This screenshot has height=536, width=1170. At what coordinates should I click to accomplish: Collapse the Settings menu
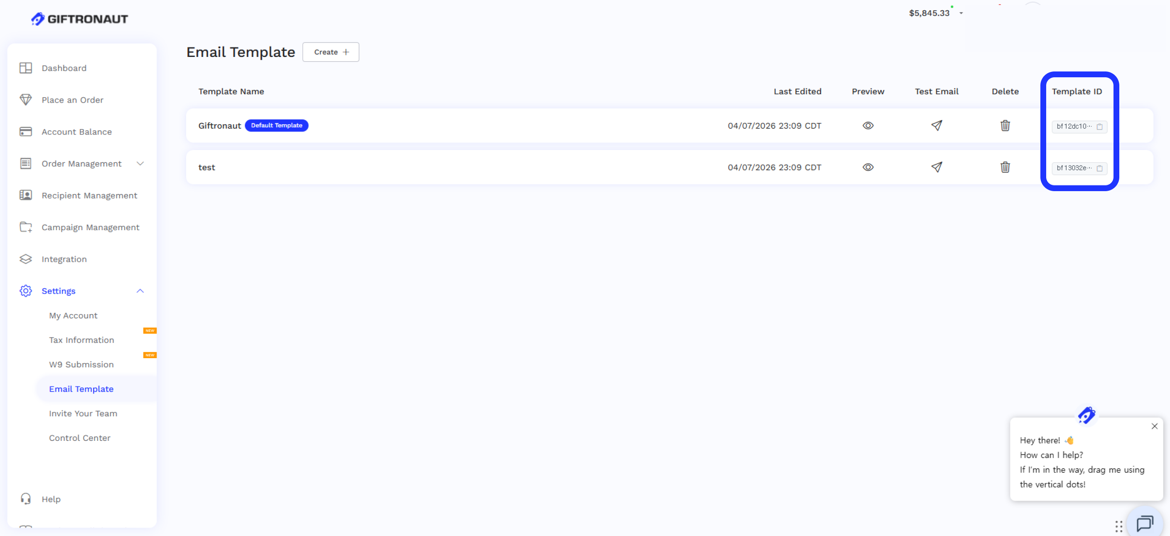pyautogui.click(x=140, y=291)
